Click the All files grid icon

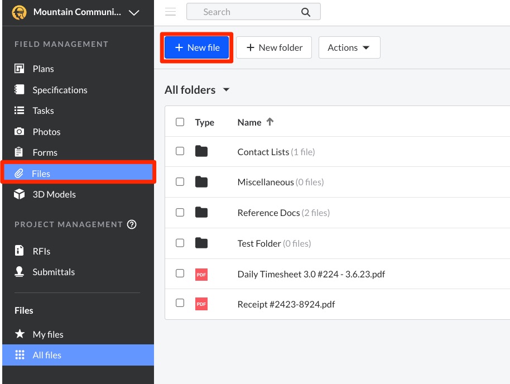20,355
